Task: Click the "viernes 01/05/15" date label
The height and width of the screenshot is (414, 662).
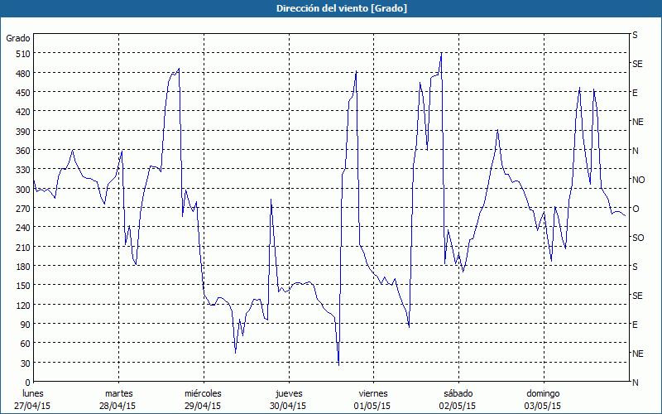Action: [372, 400]
